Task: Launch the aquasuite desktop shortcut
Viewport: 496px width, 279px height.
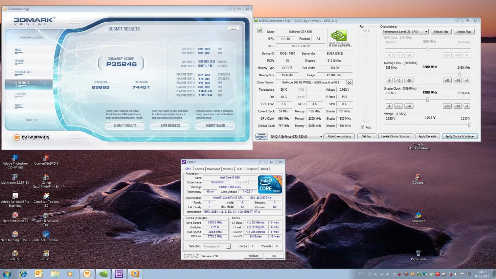Action: tap(418, 217)
